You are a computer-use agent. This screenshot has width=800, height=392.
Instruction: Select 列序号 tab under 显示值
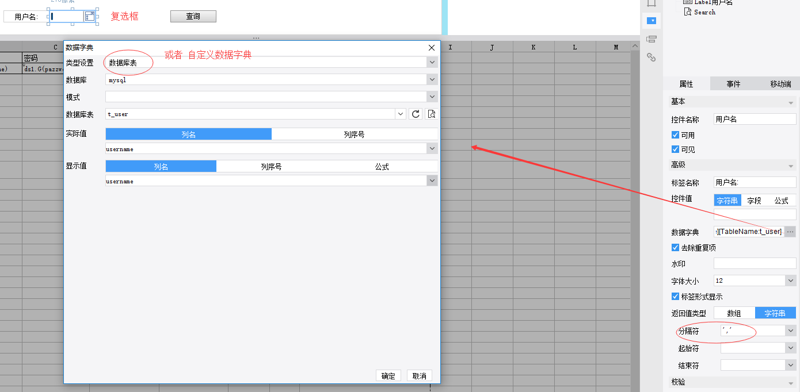click(x=271, y=166)
